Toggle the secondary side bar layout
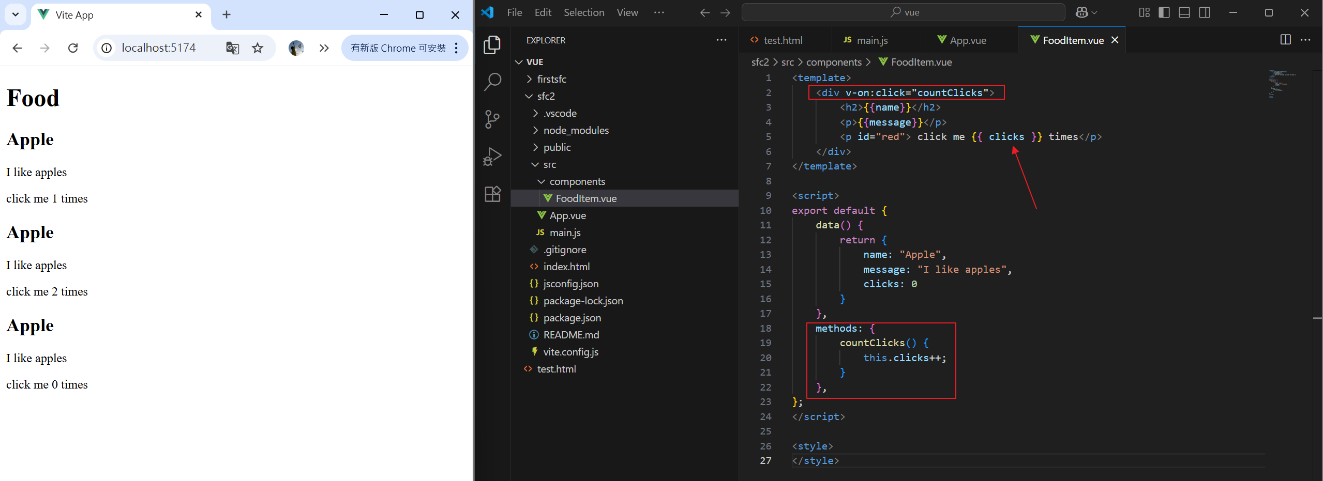This screenshot has width=1323, height=481. (1205, 12)
